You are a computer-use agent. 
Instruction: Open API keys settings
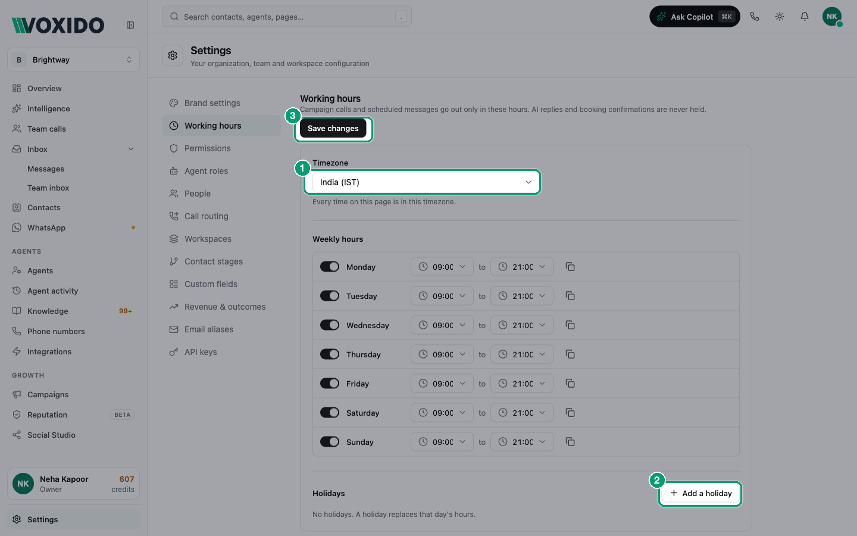[221, 352]
